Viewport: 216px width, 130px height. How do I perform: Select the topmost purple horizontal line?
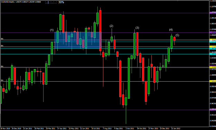click(x=105, y=13)
